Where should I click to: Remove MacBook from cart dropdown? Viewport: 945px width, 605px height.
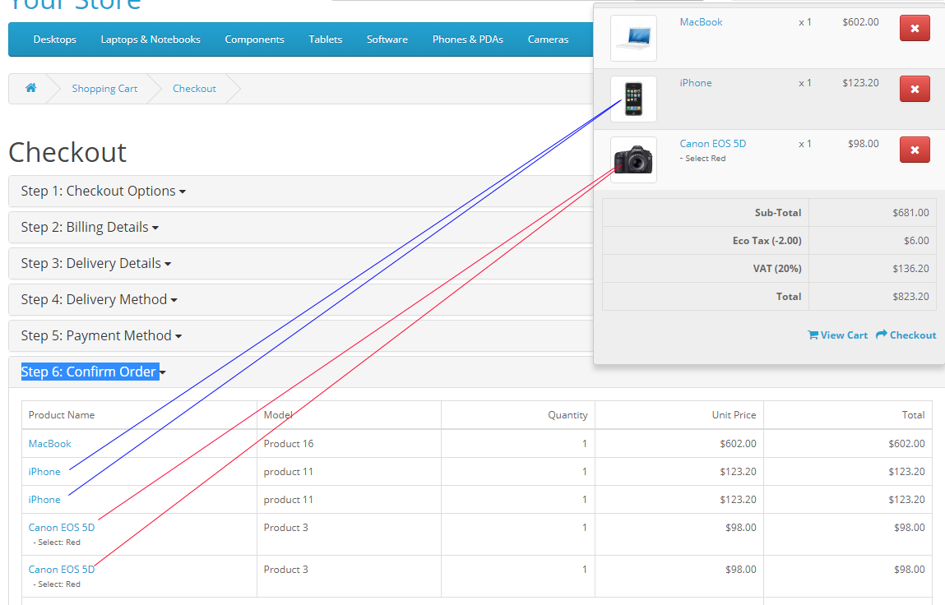click(915, 28)
